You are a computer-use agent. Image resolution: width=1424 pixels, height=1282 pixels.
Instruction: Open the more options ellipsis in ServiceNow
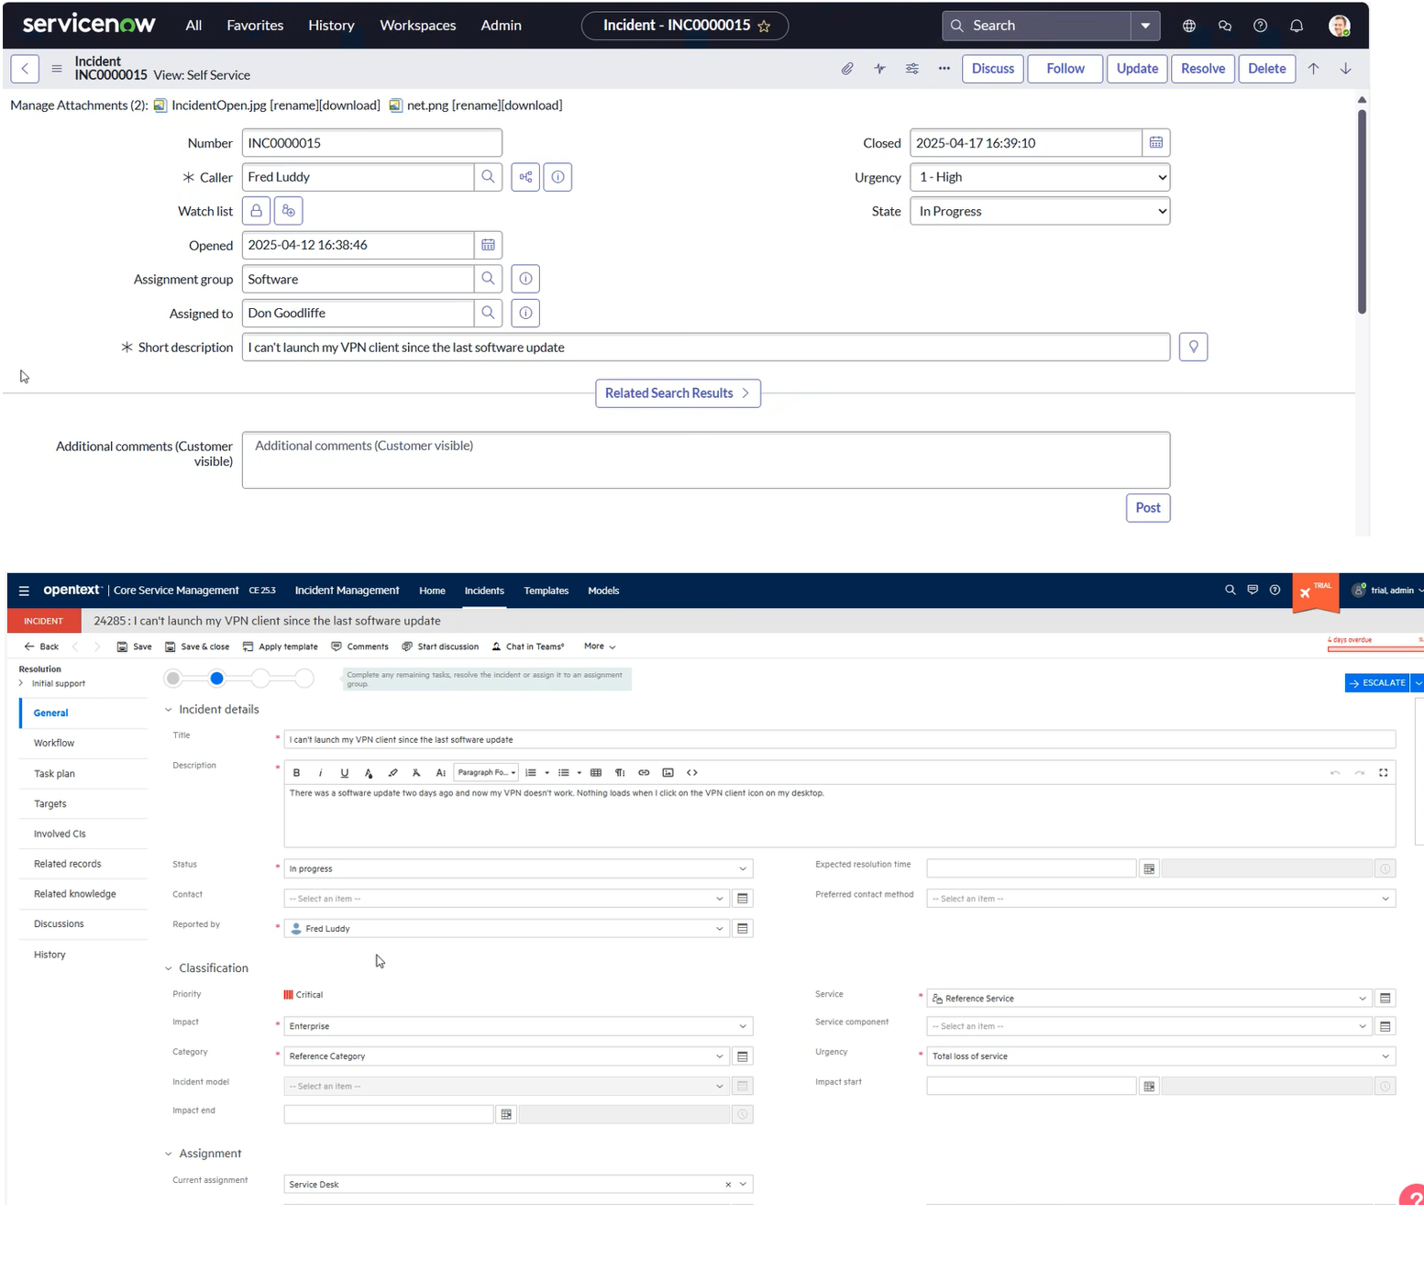944,69
